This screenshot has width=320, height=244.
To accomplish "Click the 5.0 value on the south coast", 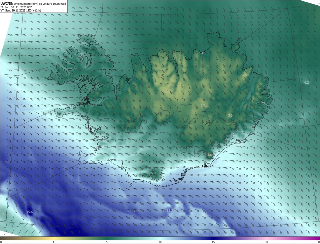I will point(153,173).
